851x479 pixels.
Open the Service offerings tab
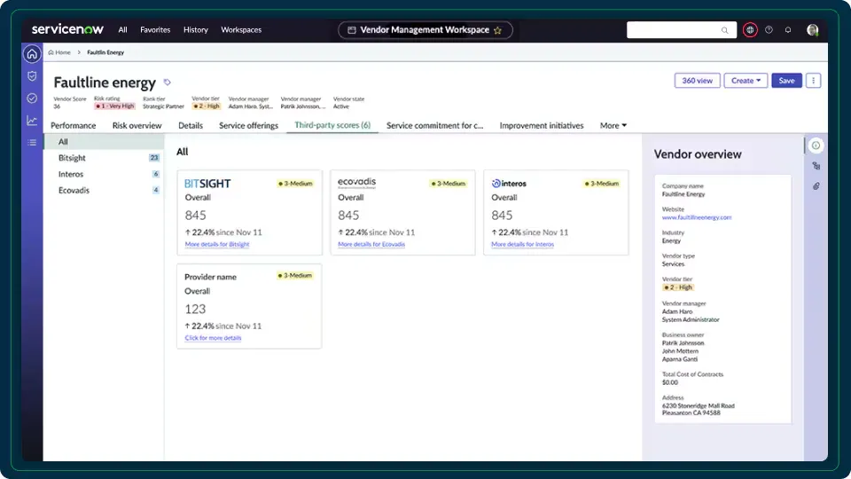248,126
